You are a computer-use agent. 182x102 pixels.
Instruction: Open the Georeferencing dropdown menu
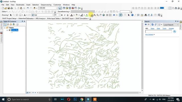64,12
